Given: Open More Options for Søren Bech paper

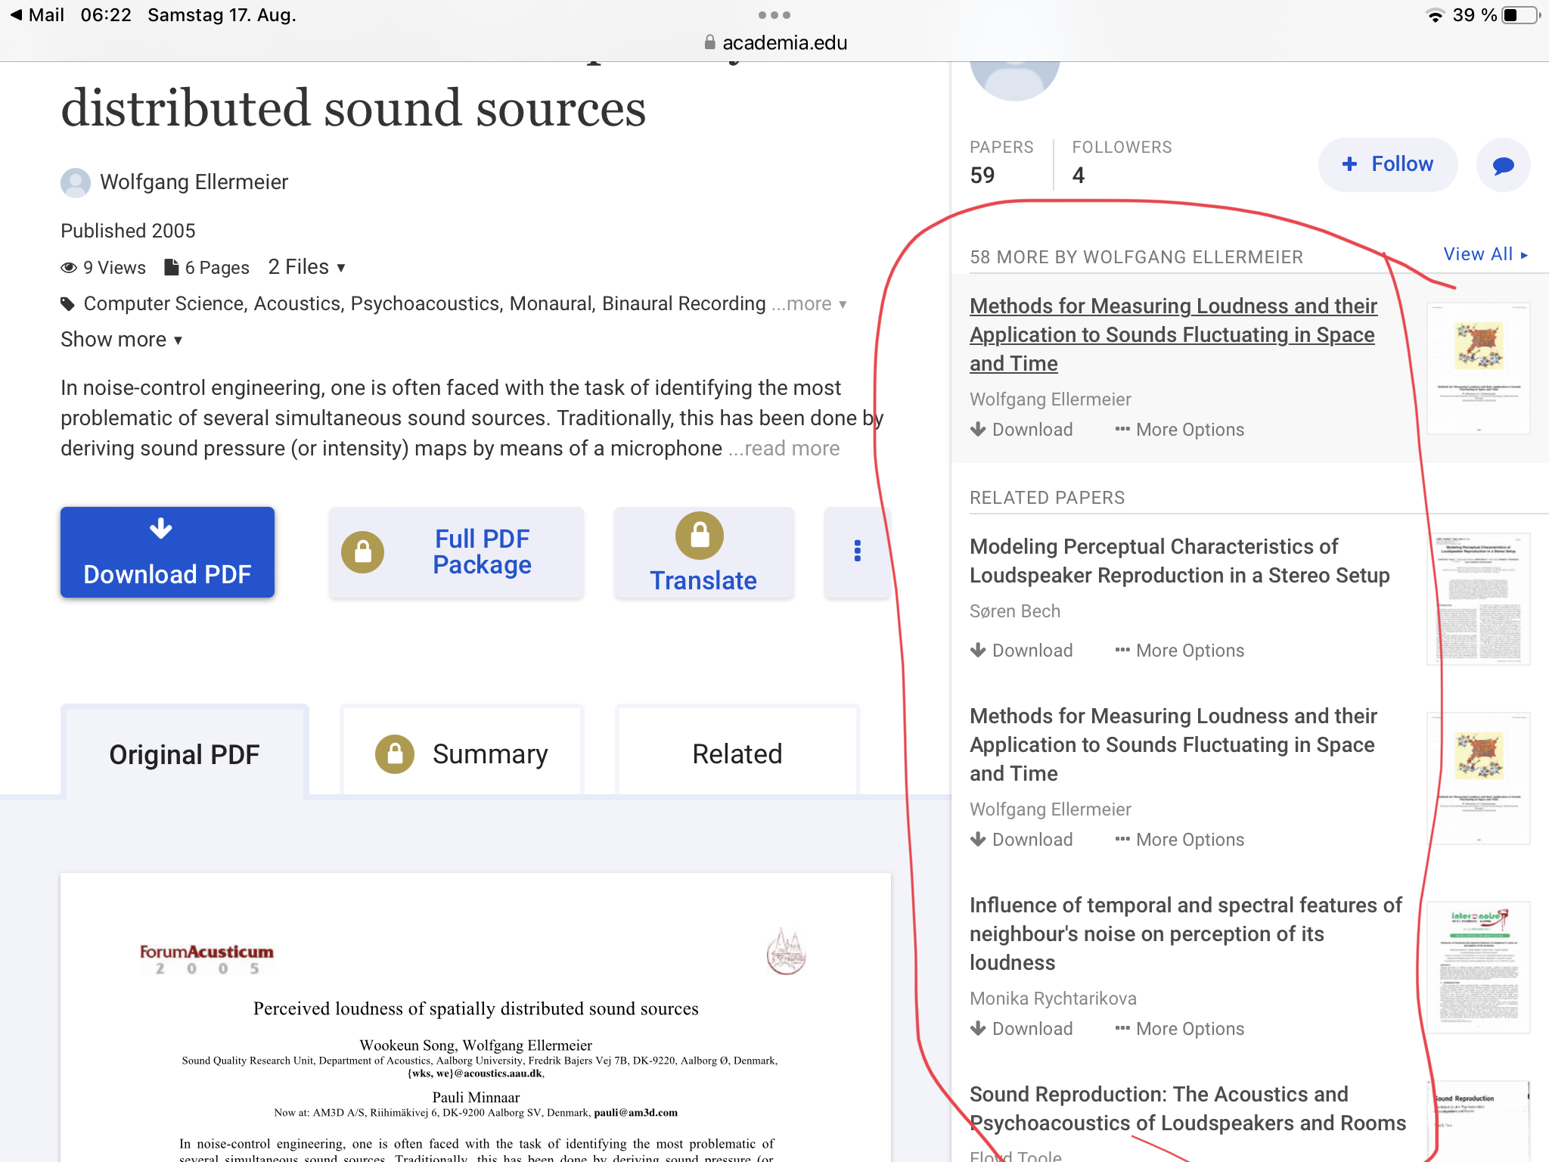Looking at the screenshot, I should point(1180,651).
